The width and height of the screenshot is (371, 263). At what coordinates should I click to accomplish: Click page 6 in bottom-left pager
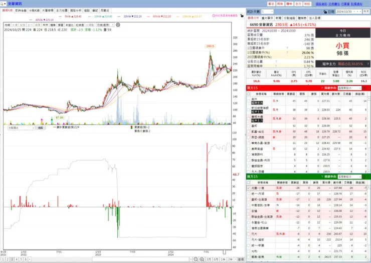pyautogui.click(x=26, y=259)
